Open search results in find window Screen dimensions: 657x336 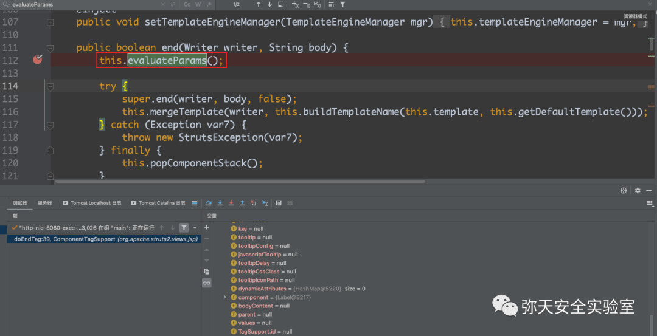pyautogui.click(x=280, y=4)
